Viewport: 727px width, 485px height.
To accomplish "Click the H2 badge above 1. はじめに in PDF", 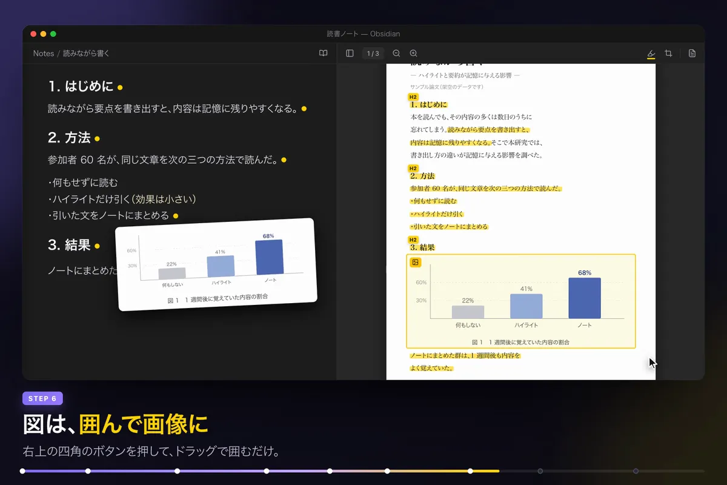I will tap(413, 96).
